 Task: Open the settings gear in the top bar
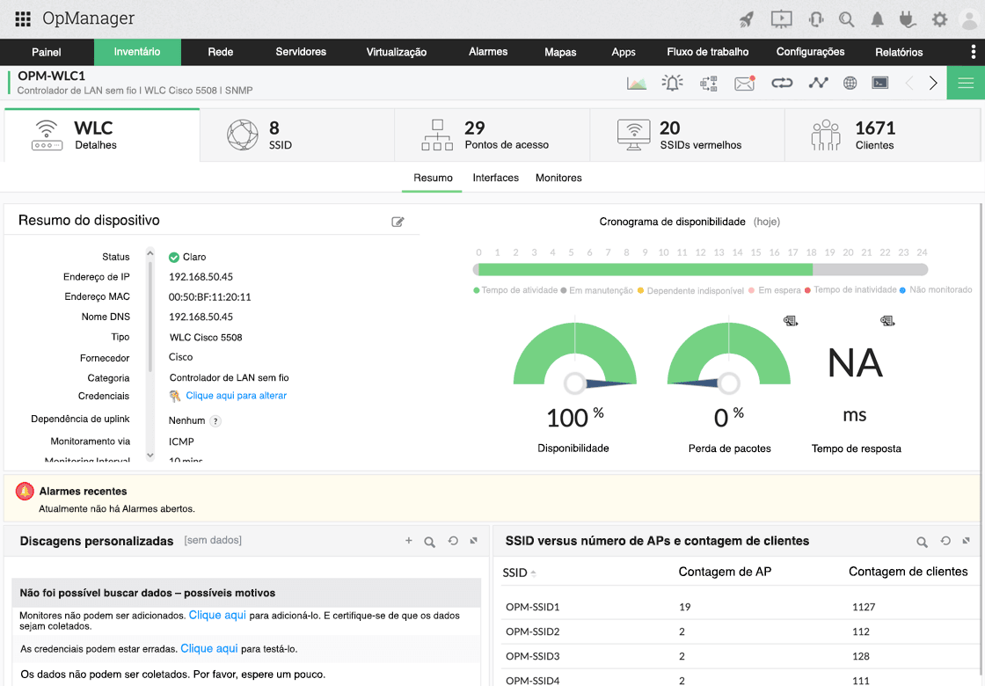(940, 18)
